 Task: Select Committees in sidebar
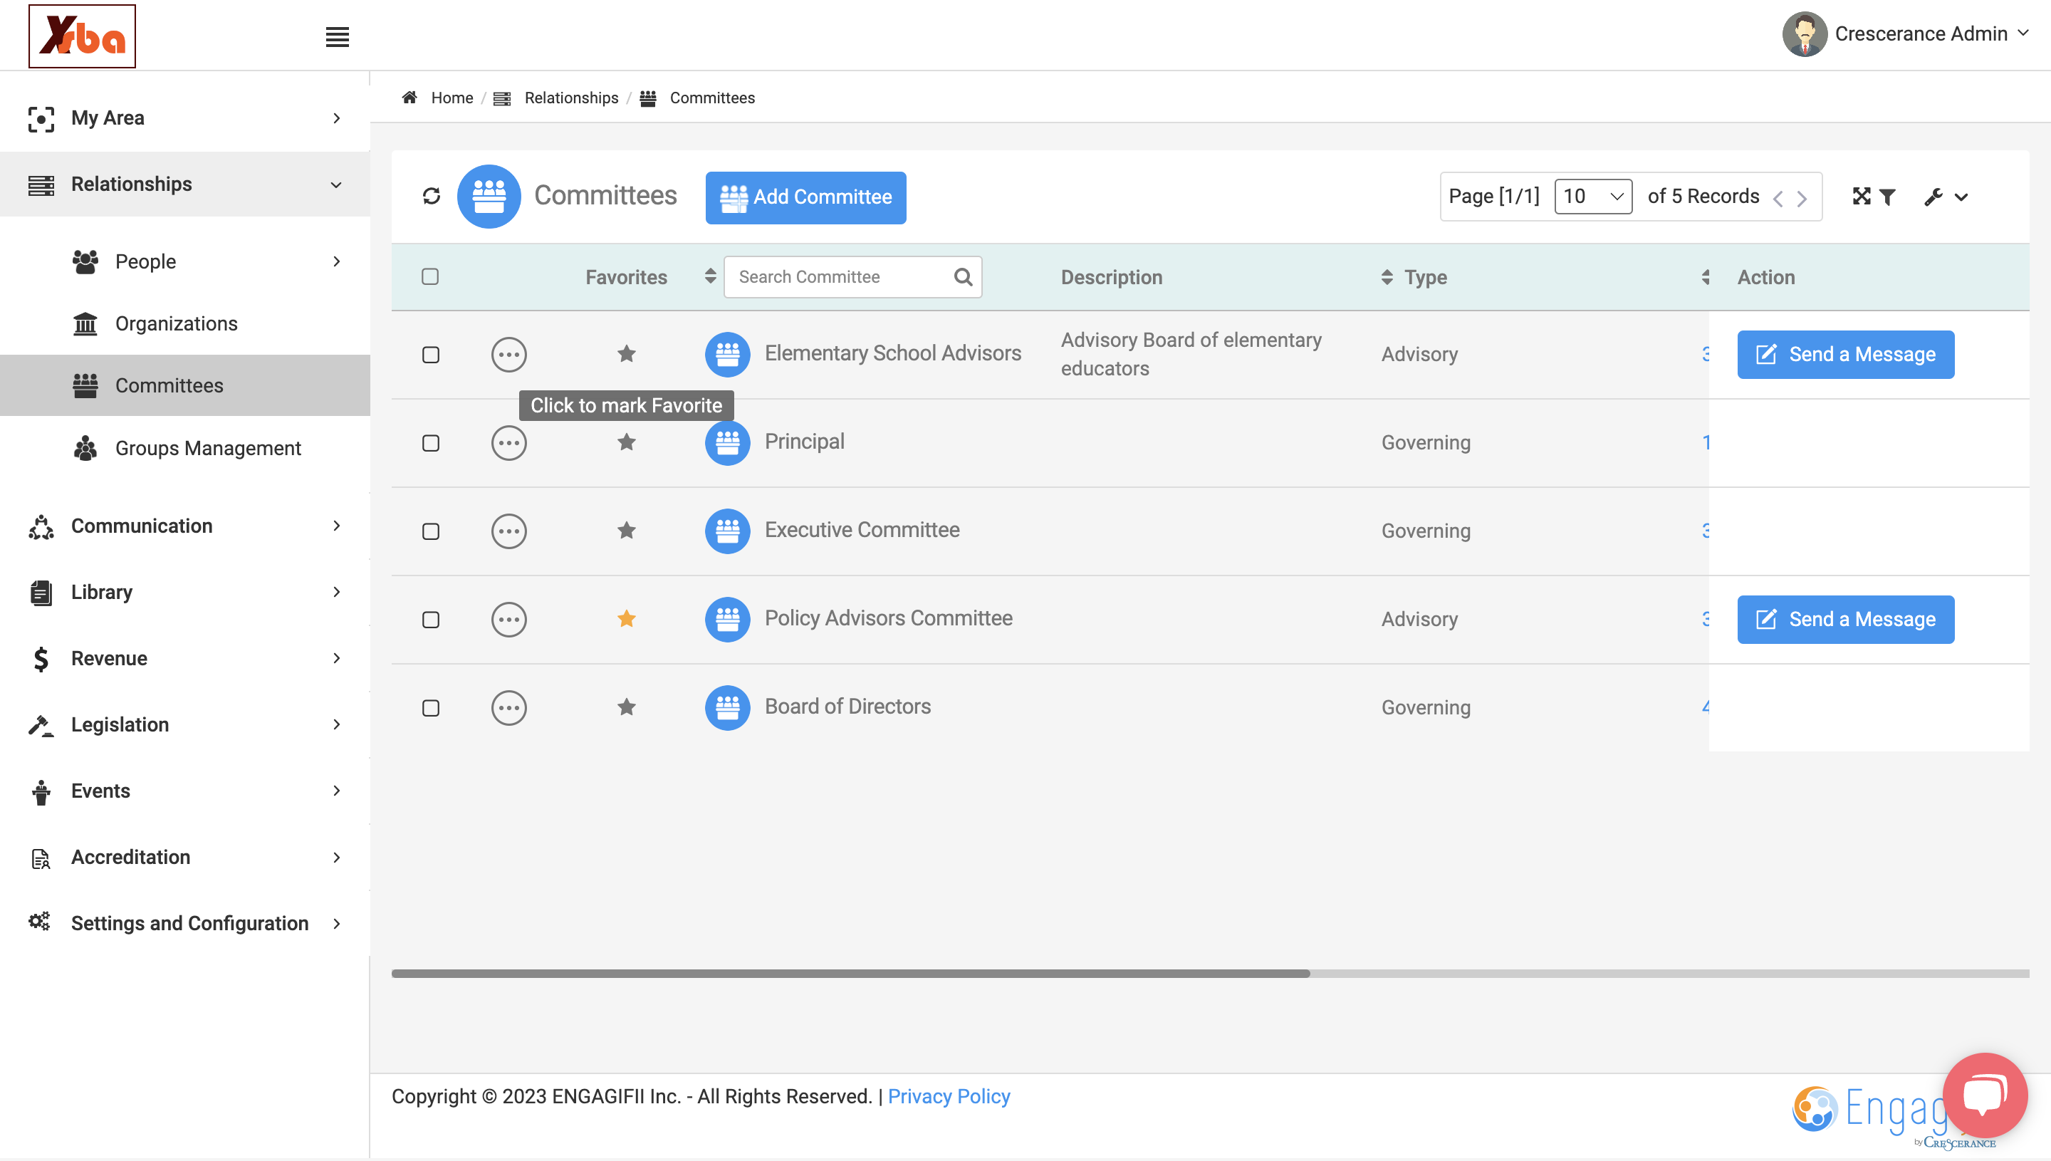[185, 385]
